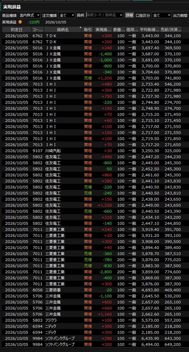Click the 530,200 amount cell
189x352 pixels.
coord(173,296)
